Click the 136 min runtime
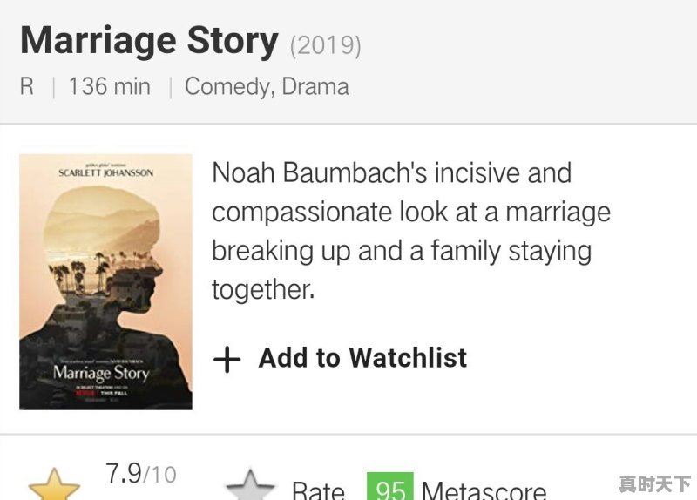Image resolution: width=697 pixels, height=500 pixels. tap(109, 87)
